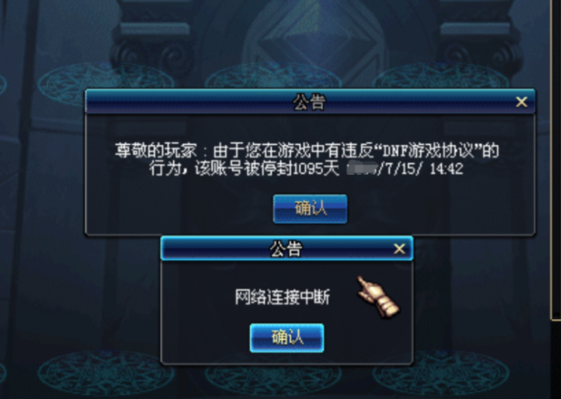561x399 pixels.
Task: Click the 公告 title of the network dialog
Action: tap(286, 249)
